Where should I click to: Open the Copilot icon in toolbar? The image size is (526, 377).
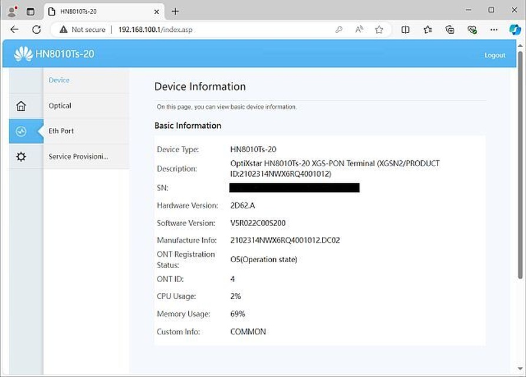coord(515,29)
